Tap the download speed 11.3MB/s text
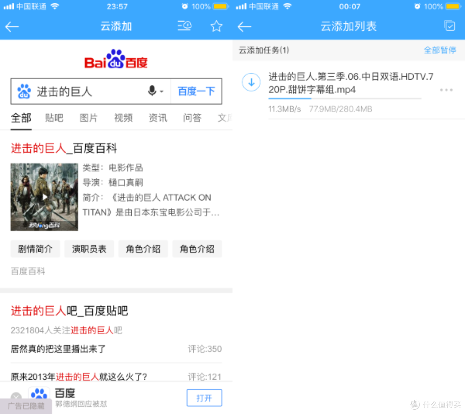Image resolution: width=465 pixels, height=414 pixels. click(x=285, y=109)
